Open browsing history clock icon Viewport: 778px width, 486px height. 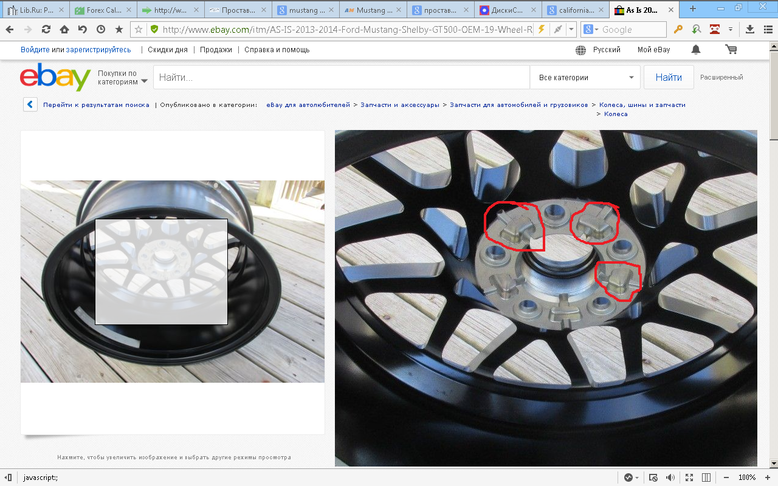[100, 29]
